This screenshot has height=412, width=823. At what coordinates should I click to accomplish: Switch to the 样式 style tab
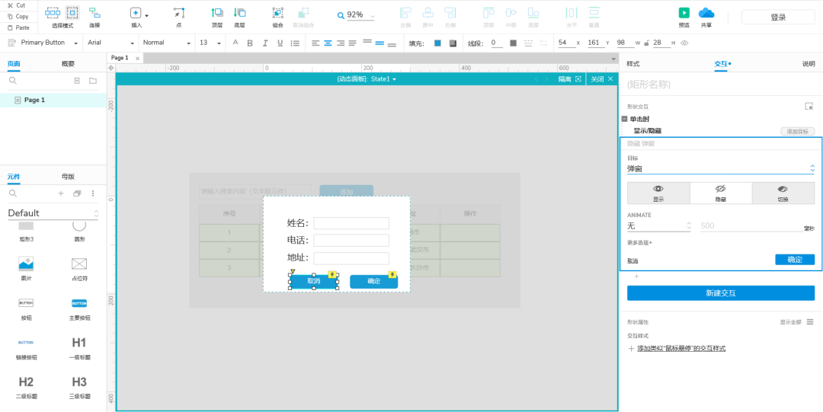633,64
